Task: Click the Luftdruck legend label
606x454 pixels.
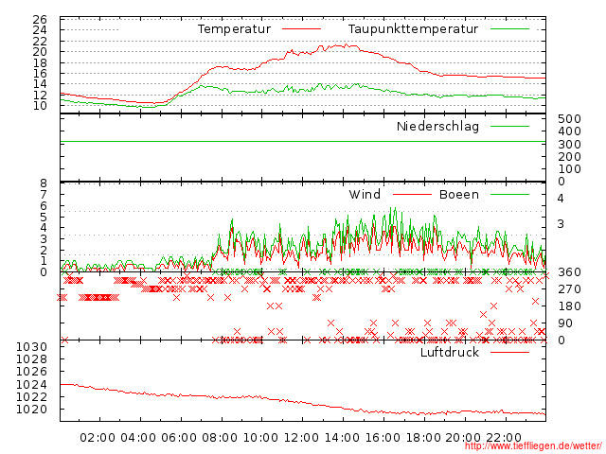Action: click(450, 352)
